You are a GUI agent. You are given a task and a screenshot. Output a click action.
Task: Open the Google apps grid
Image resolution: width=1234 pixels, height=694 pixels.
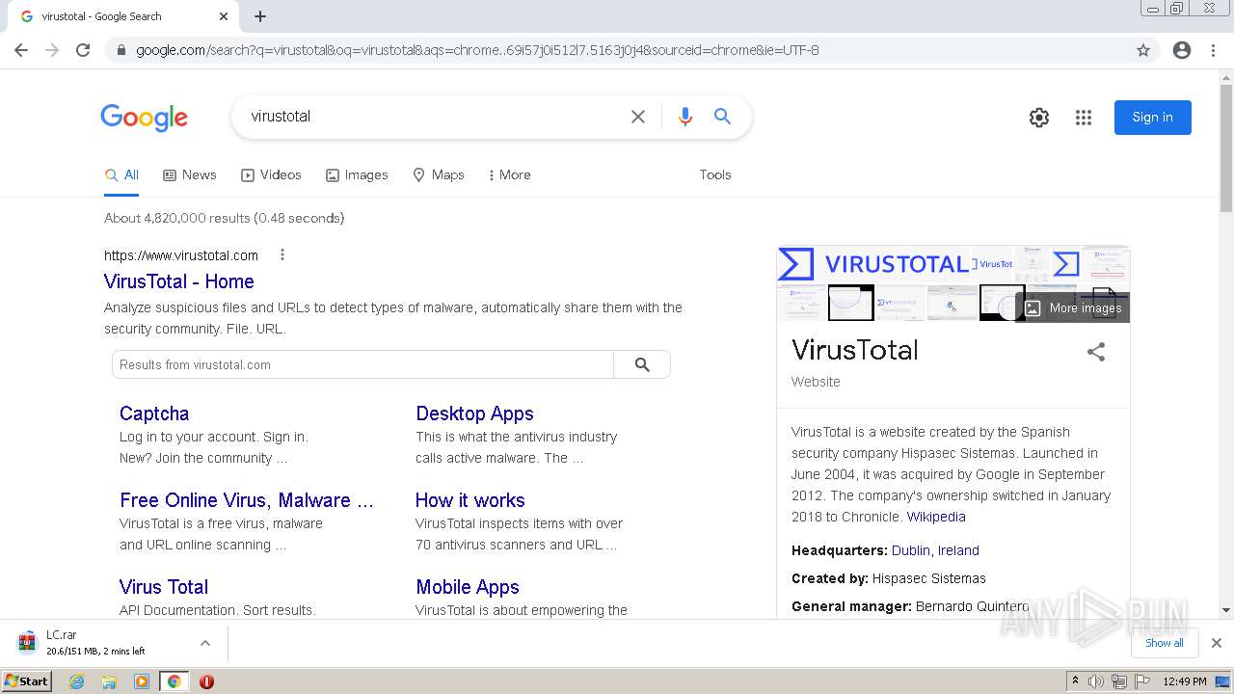[x=1084, y=118]
